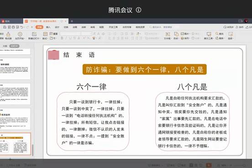
Task: Open the font name combo box
Action: point(71,34)
